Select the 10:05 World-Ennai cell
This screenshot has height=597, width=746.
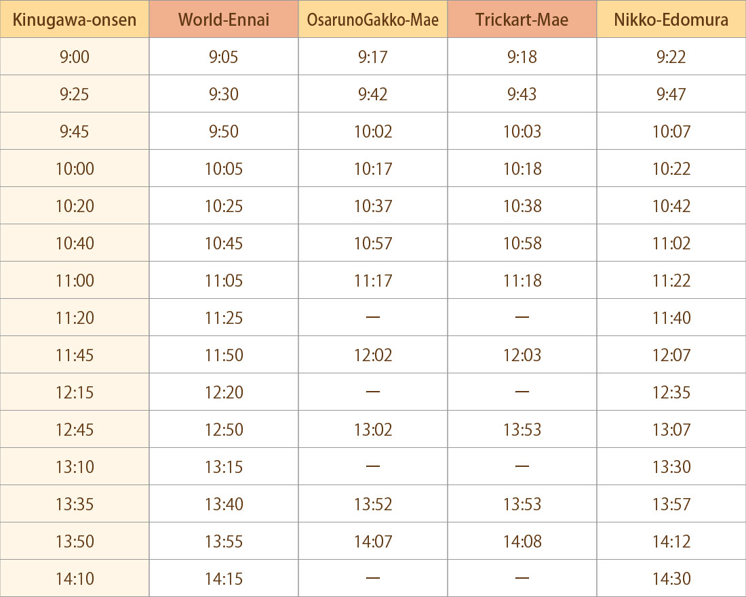click(x=224, y=168)
